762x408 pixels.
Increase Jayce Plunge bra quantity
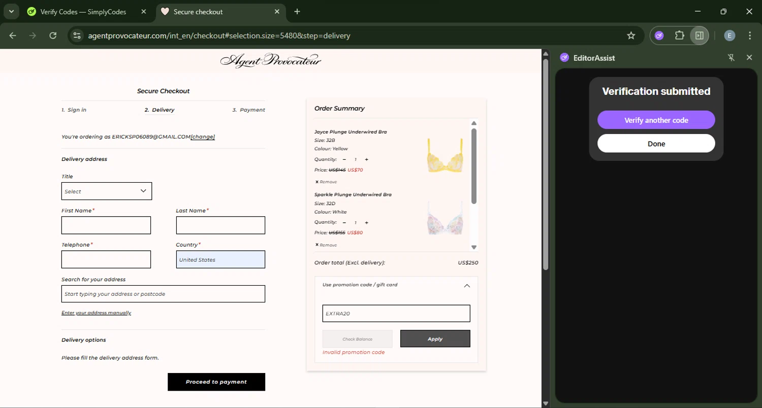(x=366, y=159)
